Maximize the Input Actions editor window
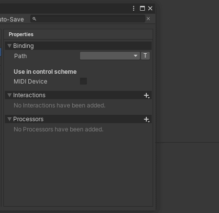Screen dimensions: 219x213 [x=142, y=8]
